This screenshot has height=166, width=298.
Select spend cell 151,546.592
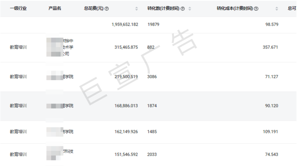pyautogui.click(x=126, y=154)
